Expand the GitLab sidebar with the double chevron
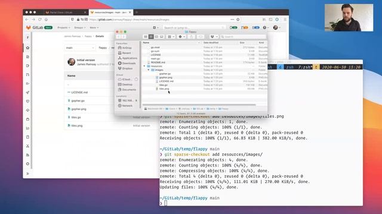 coord(27,174)
